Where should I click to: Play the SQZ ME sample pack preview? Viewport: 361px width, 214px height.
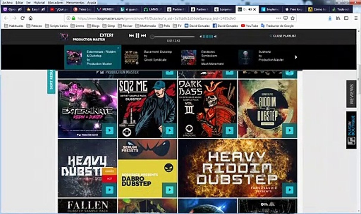coord(169,130)
